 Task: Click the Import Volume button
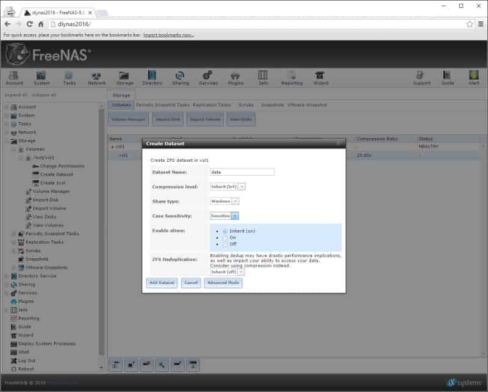point(205,120)
